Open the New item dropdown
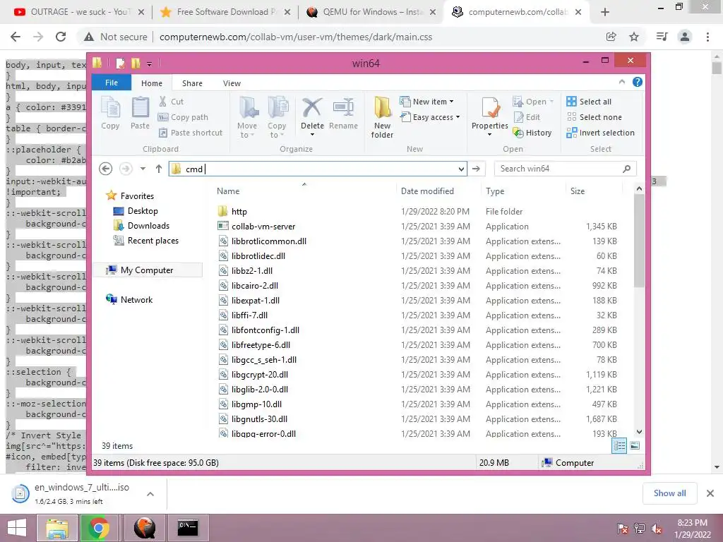Screen dimensions: 723x542 (427, 102)
